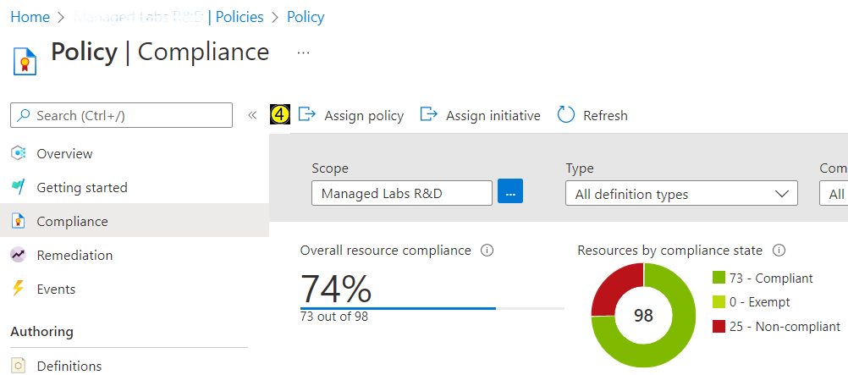This screenshot has width=848, height=375.
Task: Click the red Non-compliant legend swatch
Action: point(719,327)
